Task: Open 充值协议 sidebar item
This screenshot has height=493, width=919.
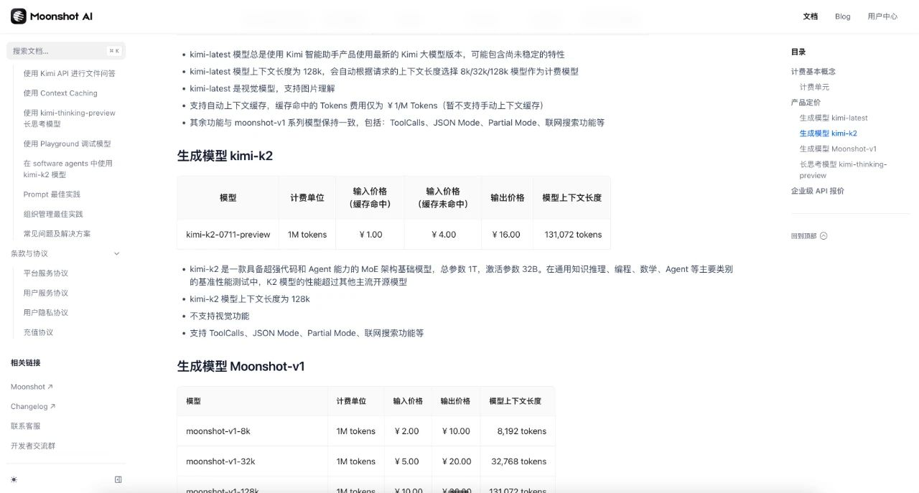Action: pyautogui.click(x=38, y=332)
